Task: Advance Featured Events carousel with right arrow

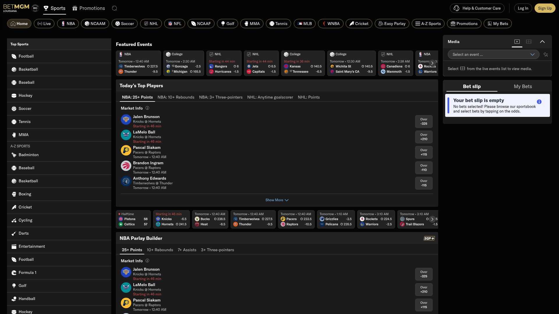Action: pos(432,63)
